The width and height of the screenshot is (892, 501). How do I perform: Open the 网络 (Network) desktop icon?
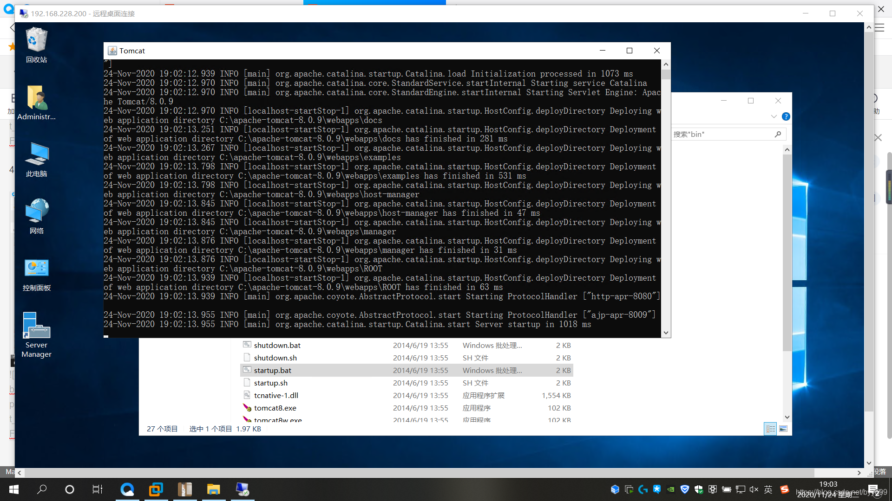tap(36, 217)
